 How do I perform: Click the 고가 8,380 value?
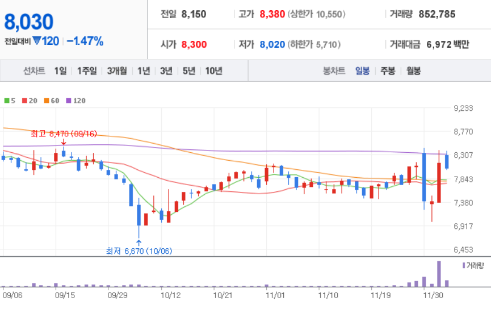272,14
